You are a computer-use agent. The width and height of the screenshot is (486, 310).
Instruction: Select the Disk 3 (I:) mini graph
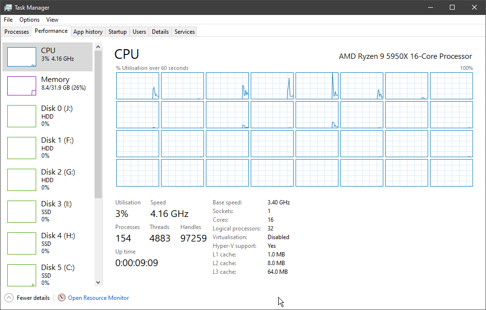pyautogui.click(x=22, y=212)
